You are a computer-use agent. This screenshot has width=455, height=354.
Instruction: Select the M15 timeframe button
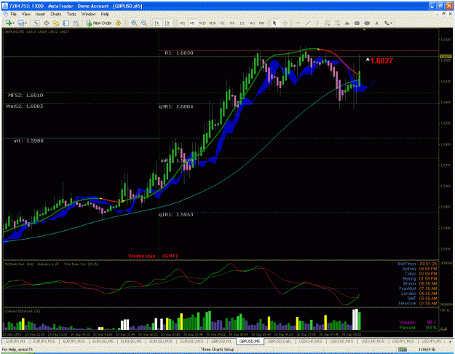pyautogui.click(x=202, y=23)
